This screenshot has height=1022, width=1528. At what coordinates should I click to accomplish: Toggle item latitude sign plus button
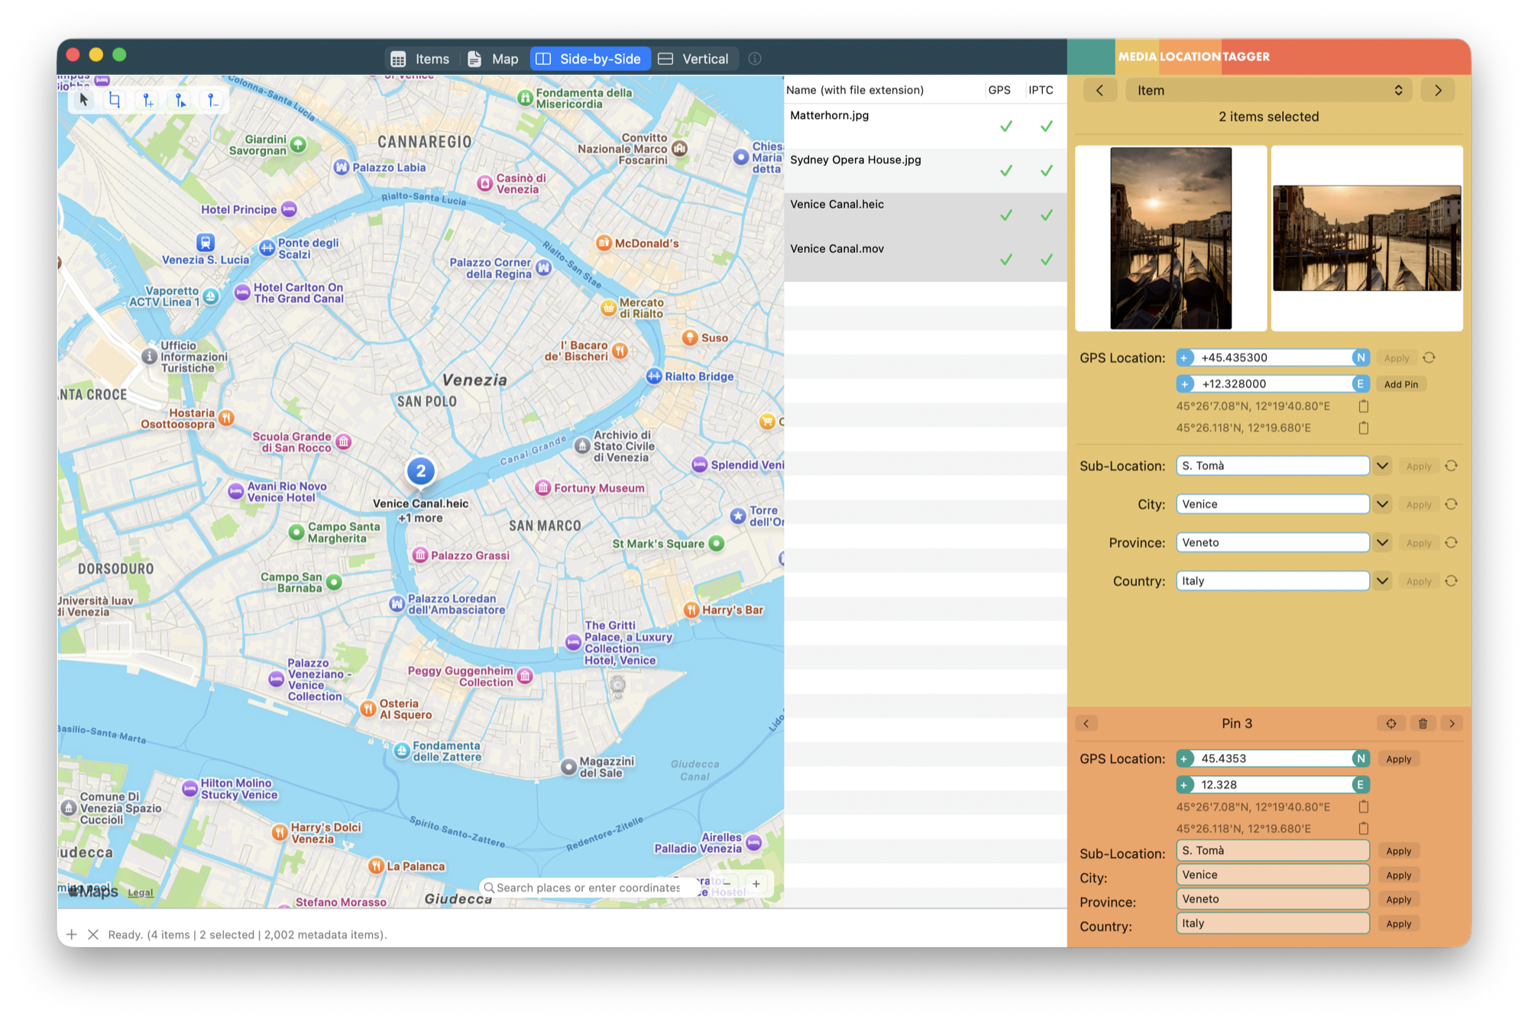[x=1185, y=357]
